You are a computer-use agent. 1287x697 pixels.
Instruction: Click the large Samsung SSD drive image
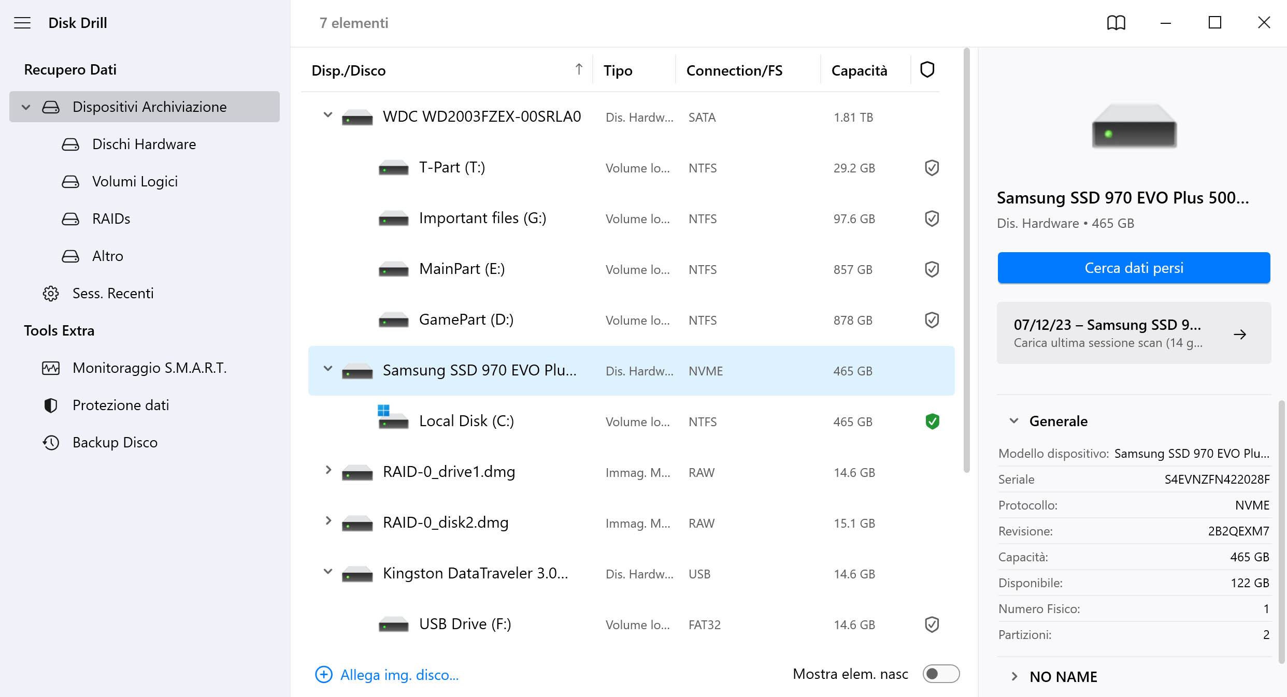pyautogui.click(x=1134, y=126)
